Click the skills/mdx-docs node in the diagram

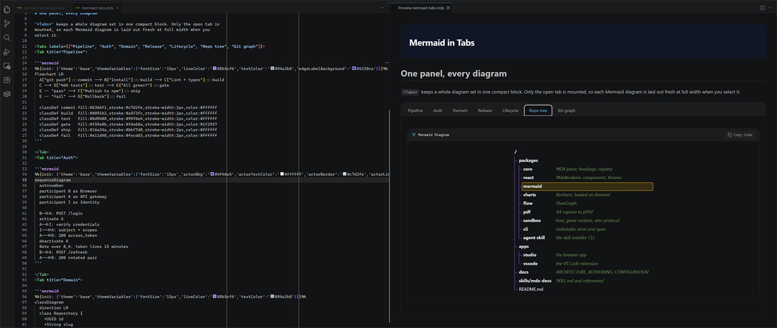(535, 281)
